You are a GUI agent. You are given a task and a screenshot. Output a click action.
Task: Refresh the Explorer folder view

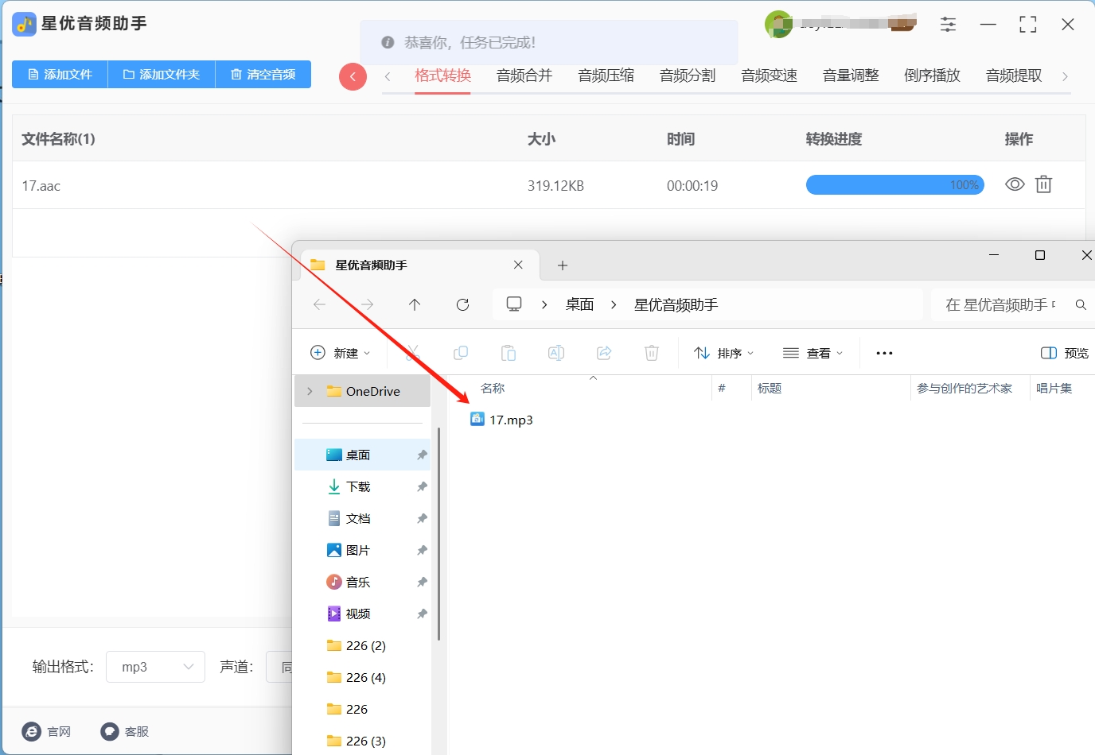(462, 304)
